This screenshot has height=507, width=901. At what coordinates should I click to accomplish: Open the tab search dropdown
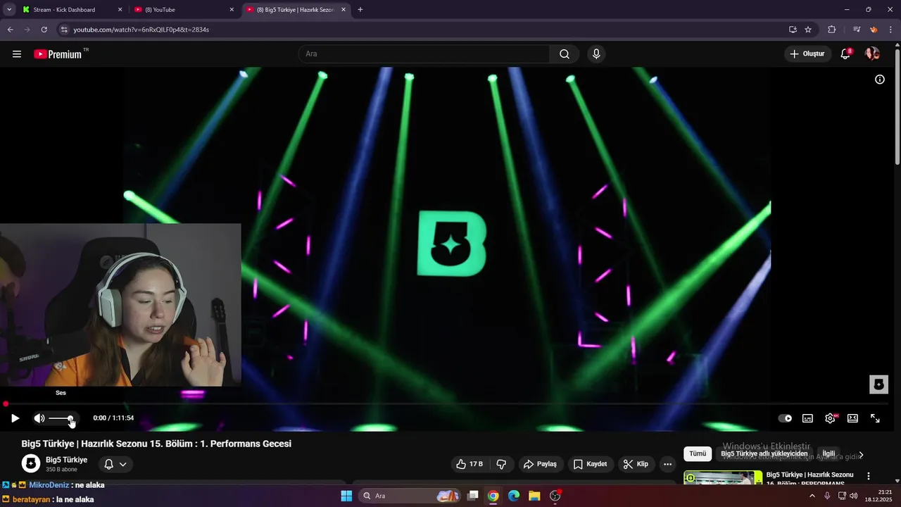9,10
